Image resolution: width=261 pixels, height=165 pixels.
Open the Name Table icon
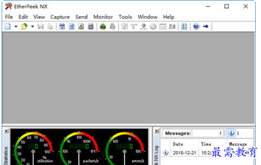point(72,26)
